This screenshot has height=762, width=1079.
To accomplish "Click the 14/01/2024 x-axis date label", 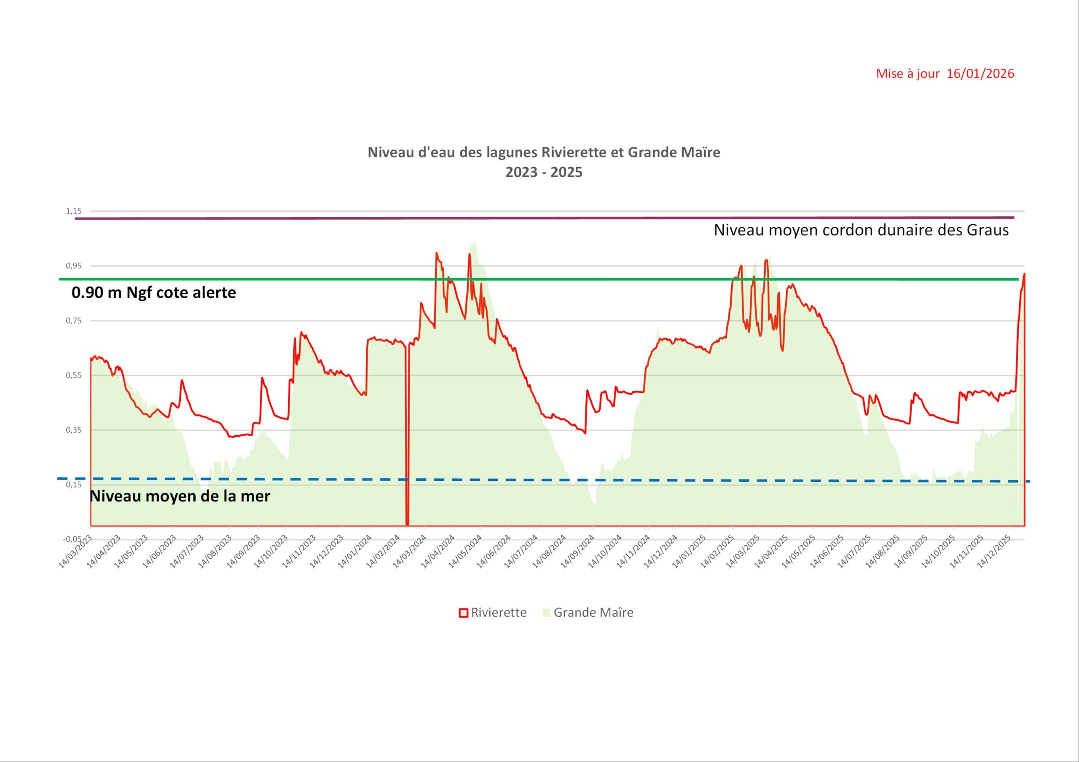I will point(355,552).
